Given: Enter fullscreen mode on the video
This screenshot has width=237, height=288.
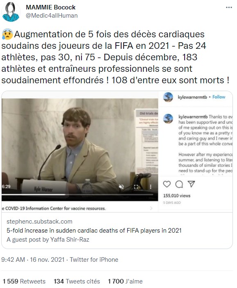Looking at the screenshot, I should (x=136, y=187).
